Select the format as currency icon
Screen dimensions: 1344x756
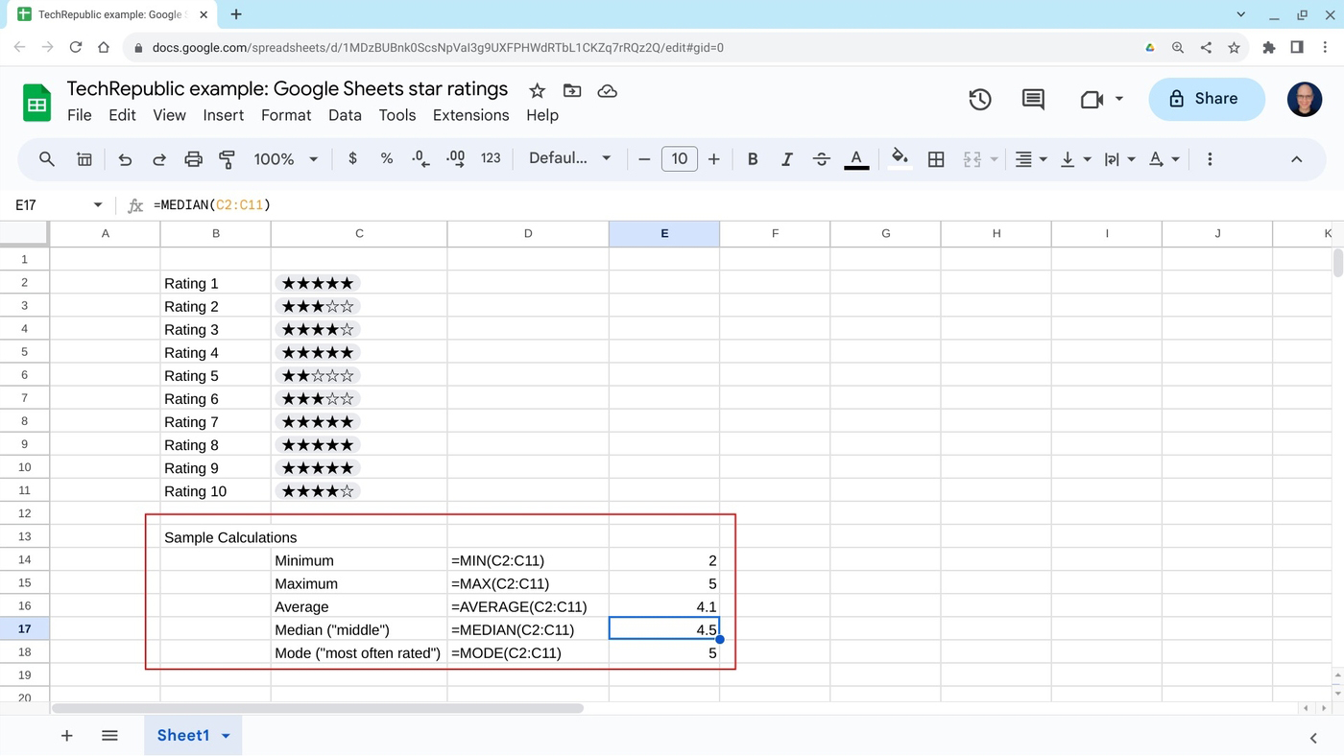click(352, 158)
